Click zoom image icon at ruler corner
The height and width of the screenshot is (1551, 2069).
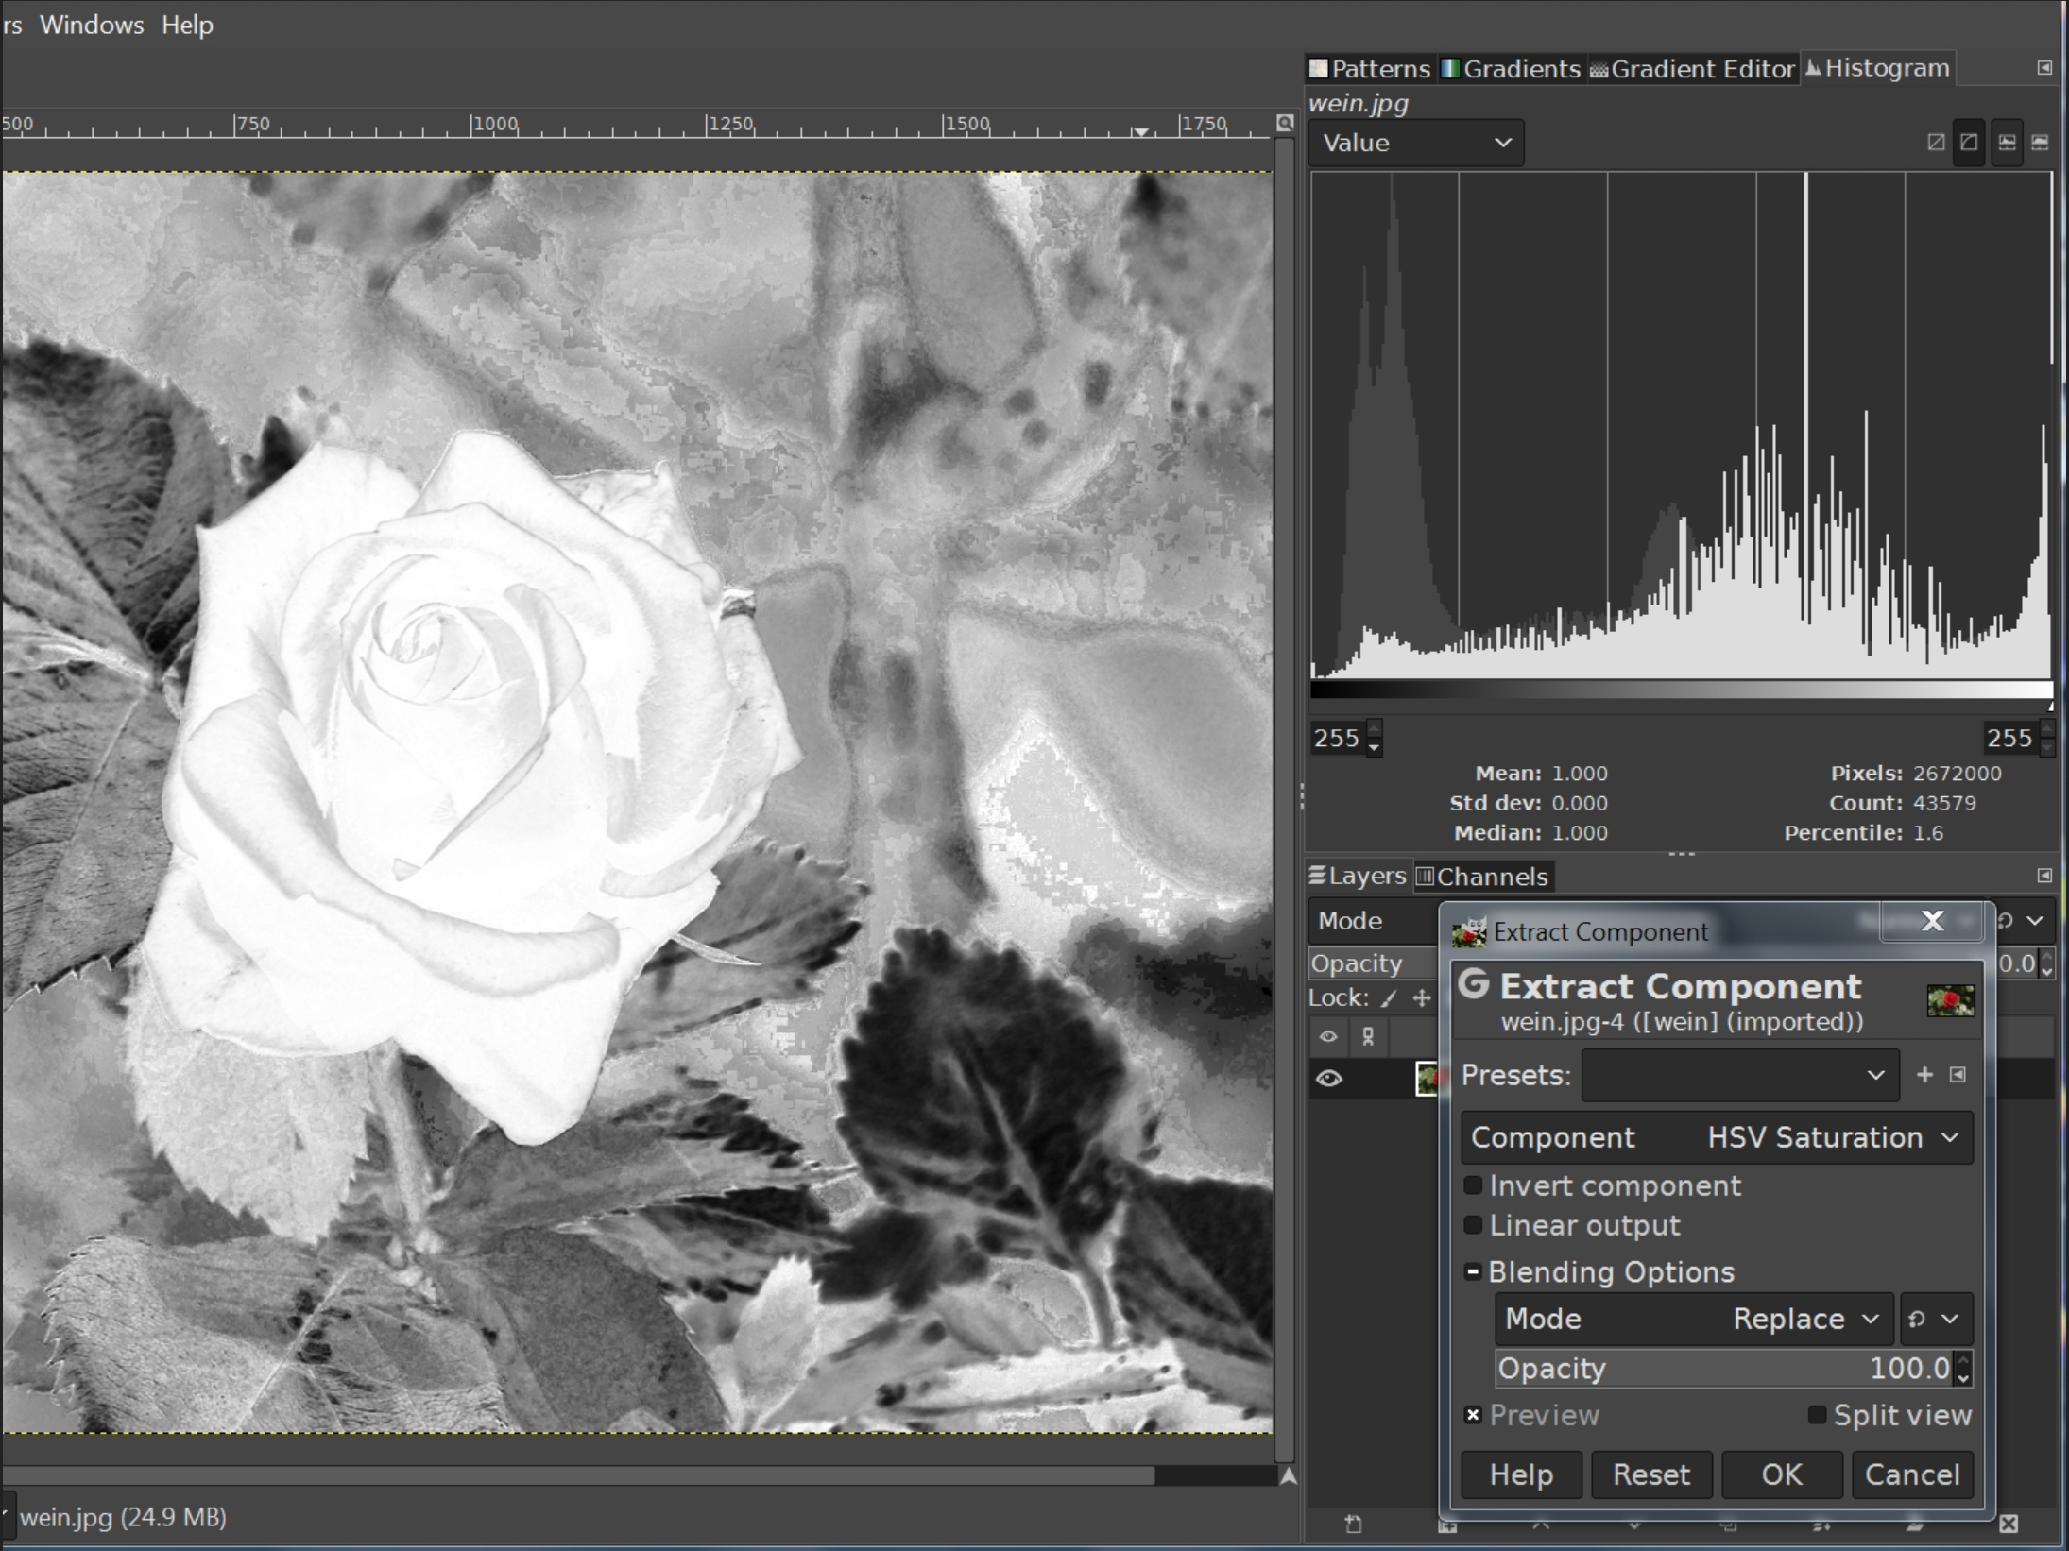pyautogui.click(x=1284, y=123)
